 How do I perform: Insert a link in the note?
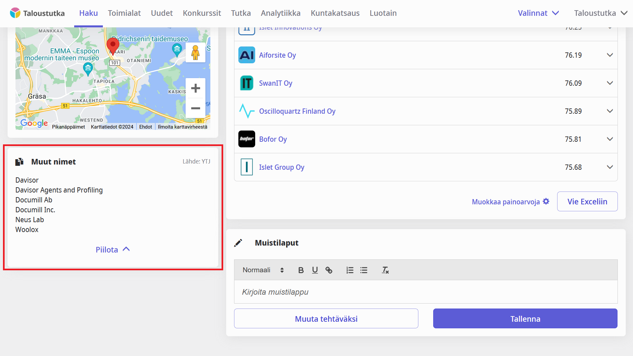click(x=329, y=270)
